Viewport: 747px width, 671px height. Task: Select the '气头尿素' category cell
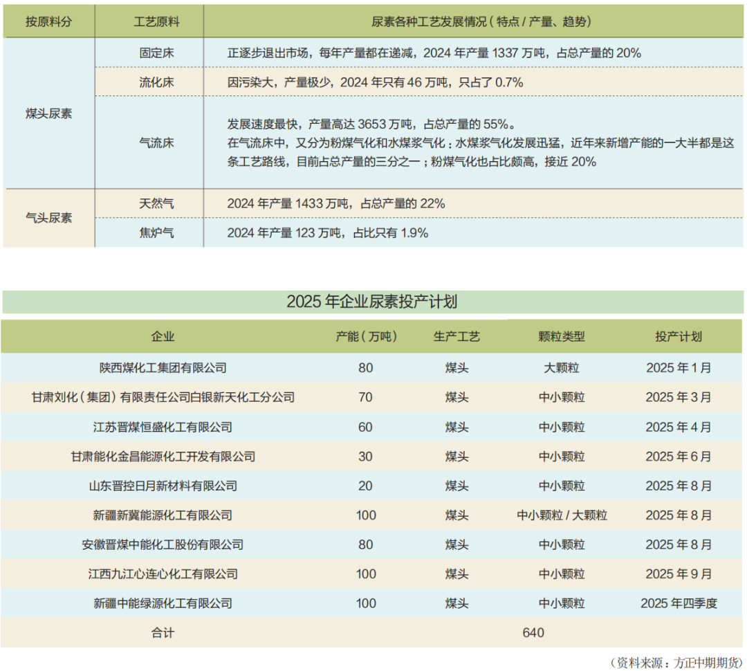[48, 218]
